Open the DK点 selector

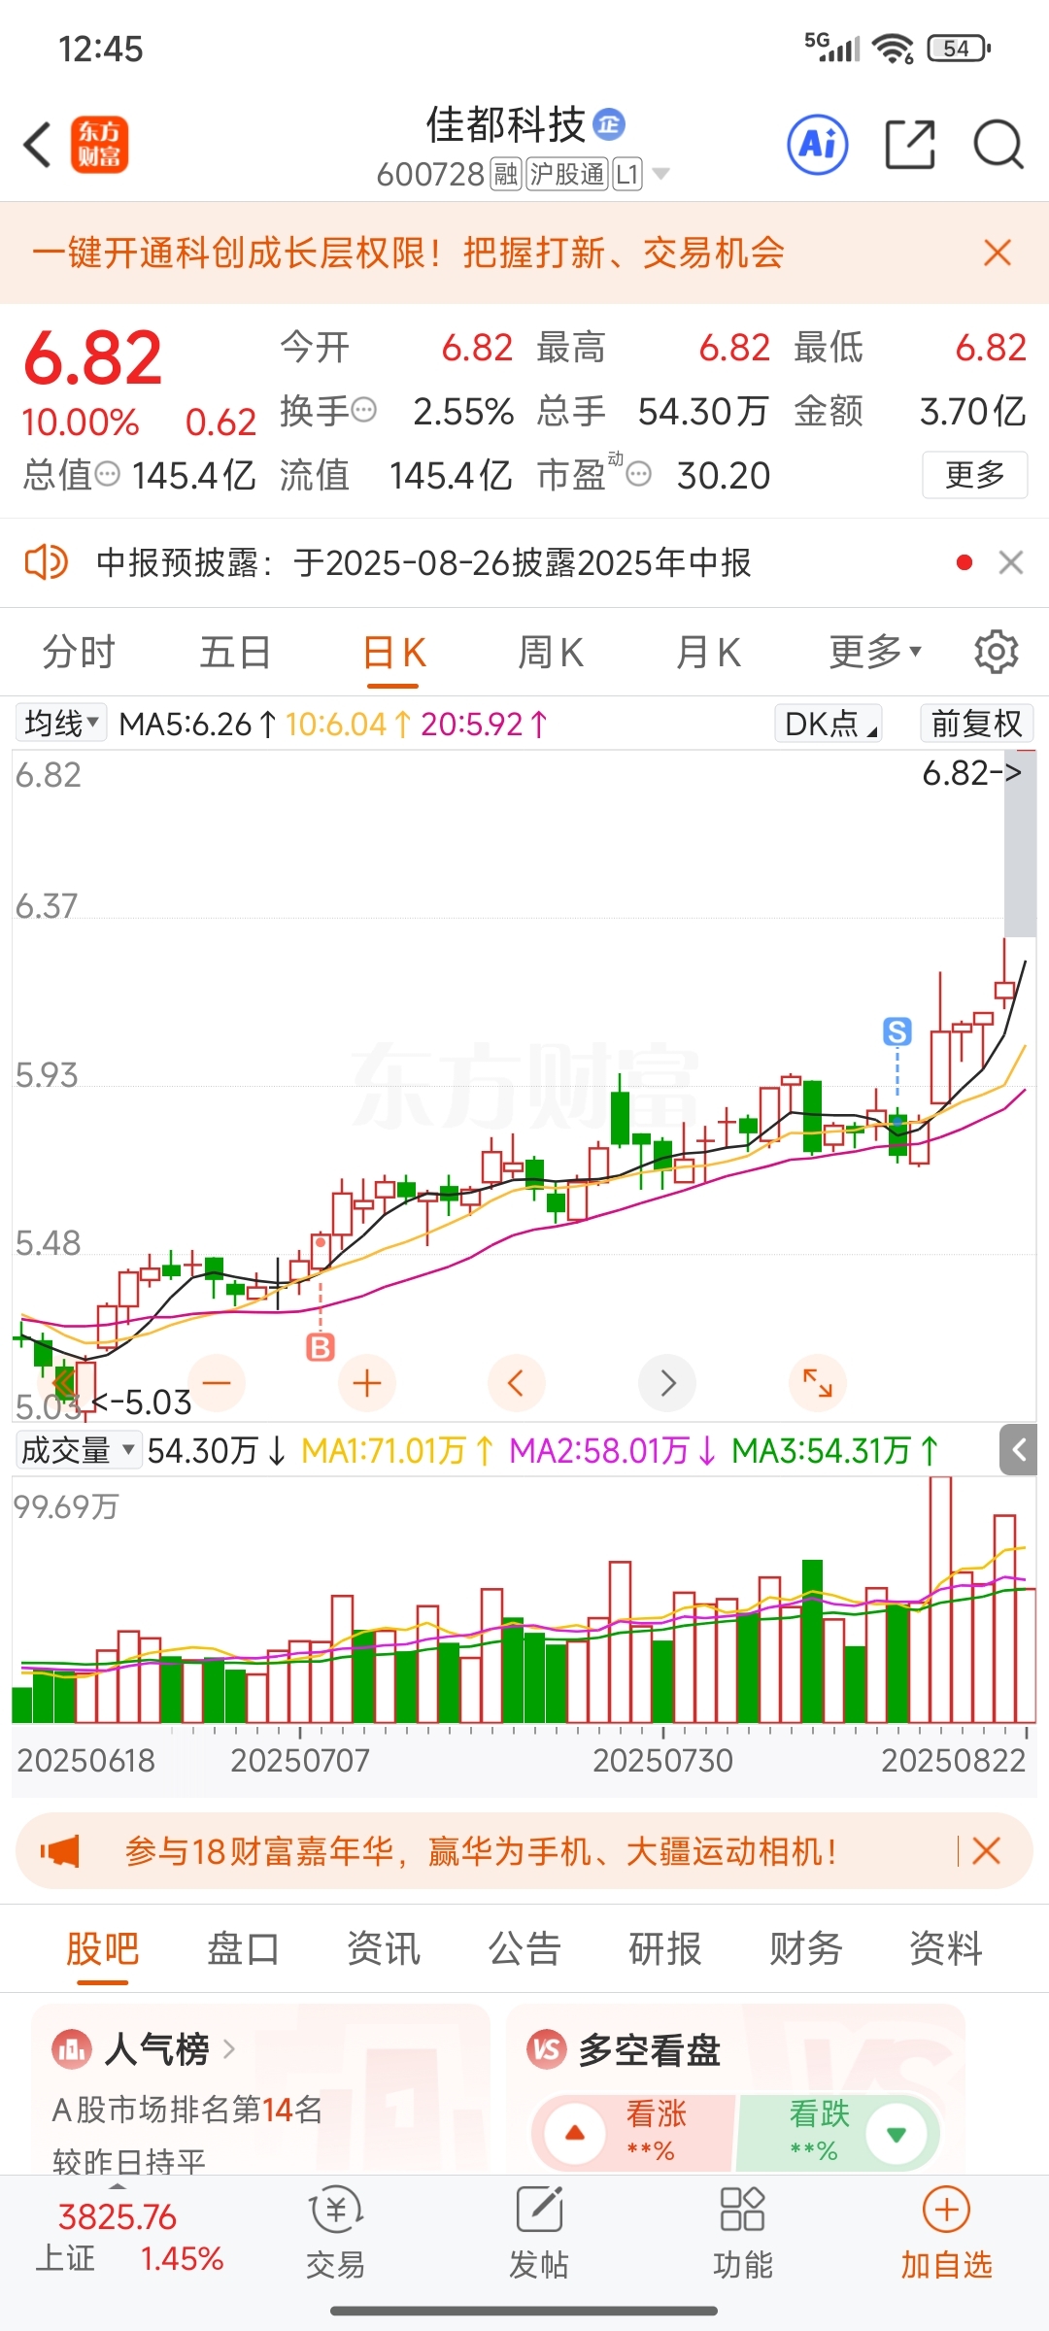point(829,724)
